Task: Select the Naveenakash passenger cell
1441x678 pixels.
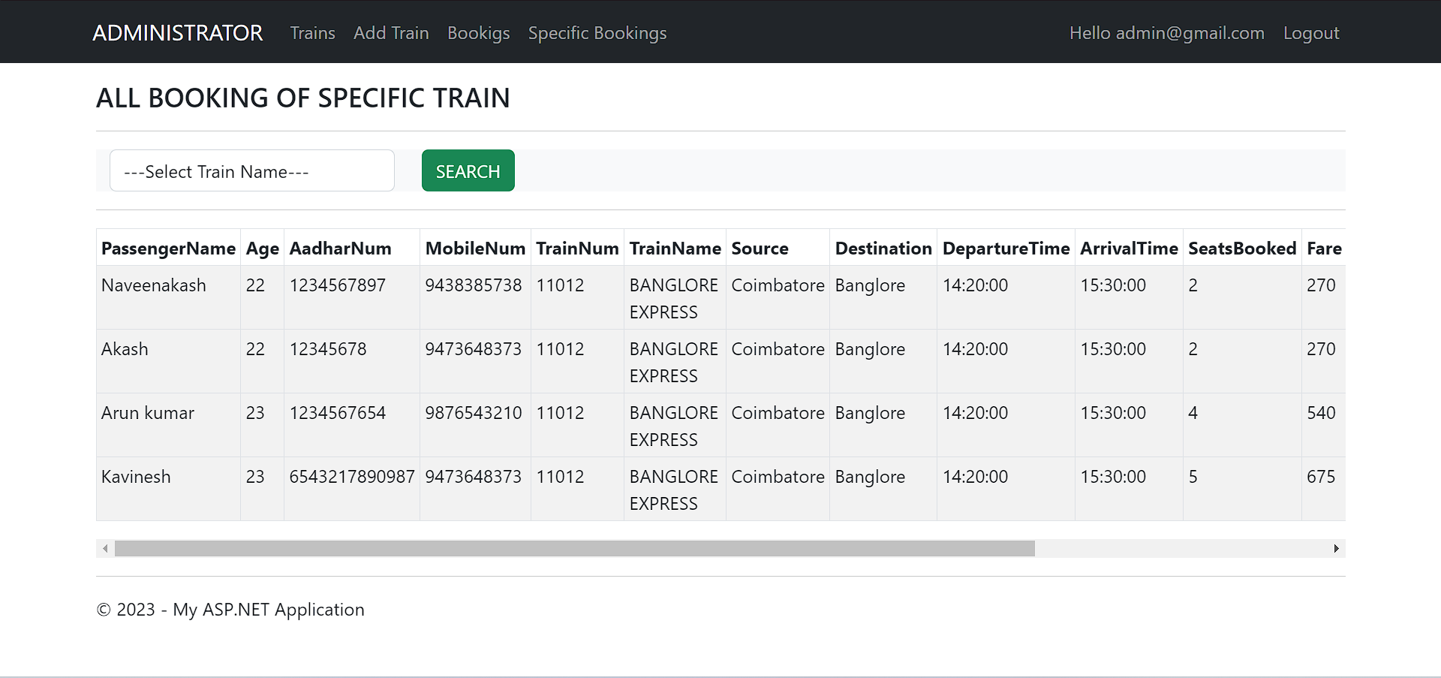Action: click(154, 285)
